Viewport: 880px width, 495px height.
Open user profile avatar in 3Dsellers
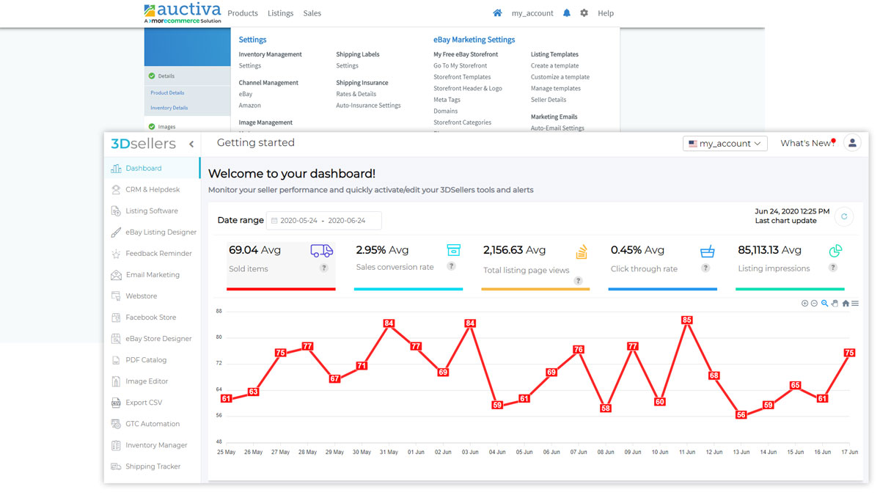pos(852,143)
